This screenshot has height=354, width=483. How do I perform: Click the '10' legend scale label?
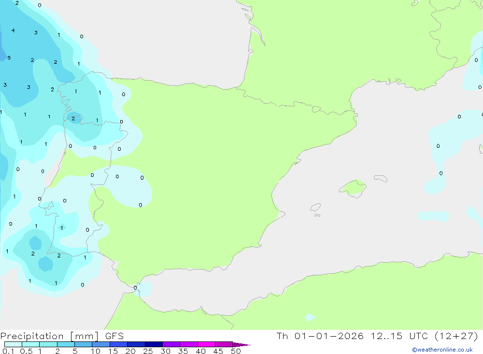(96, 351)
